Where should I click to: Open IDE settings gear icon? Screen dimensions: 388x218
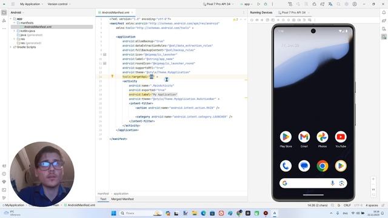click(347, 4)
